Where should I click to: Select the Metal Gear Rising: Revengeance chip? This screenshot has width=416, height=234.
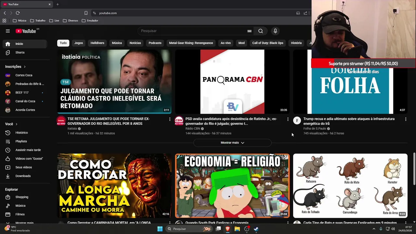coord(191,43)
